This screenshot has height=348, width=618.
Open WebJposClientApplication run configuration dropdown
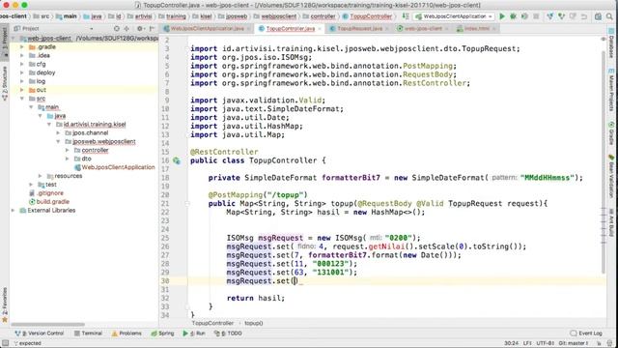coord(454,16)
